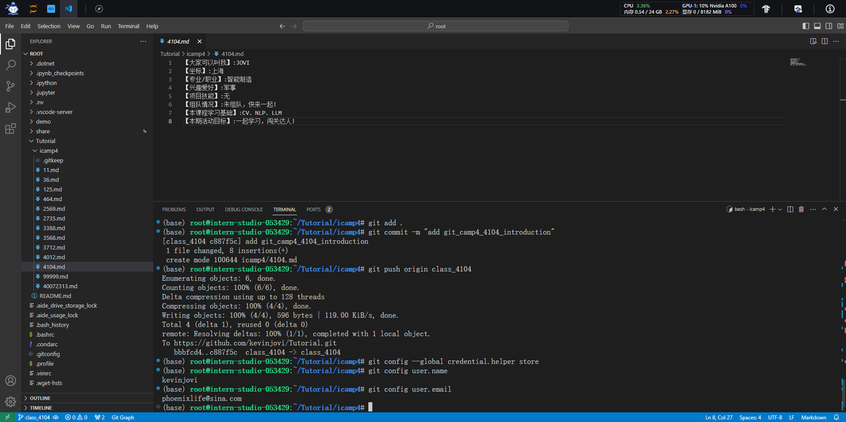Create a new terminal with plus icon
846x422 pixels.
pyautogui.click(x=772, y=209)
